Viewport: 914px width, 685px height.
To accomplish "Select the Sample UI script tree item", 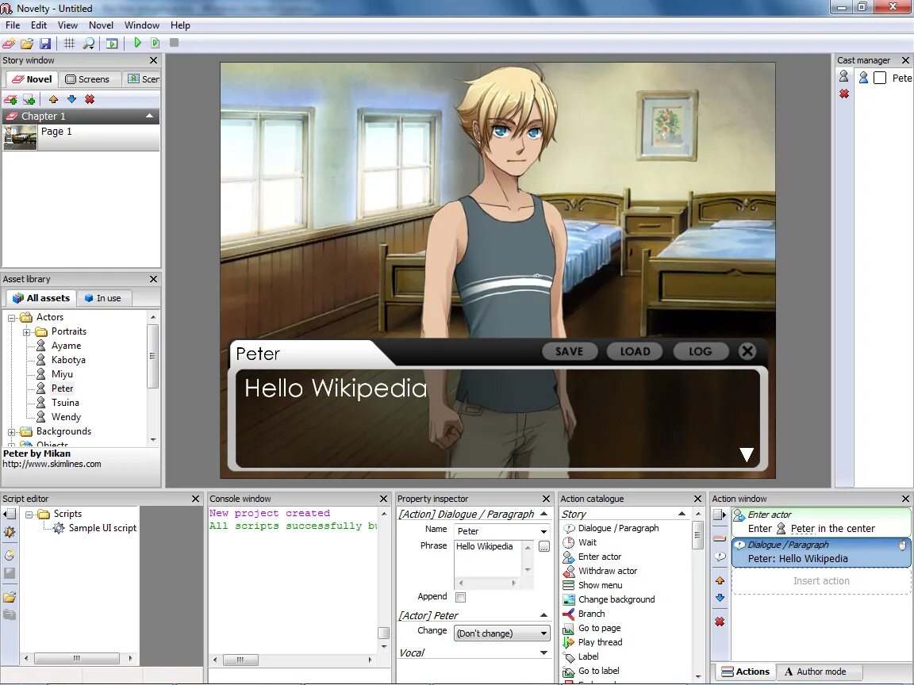I will click(x=102, y=528).
